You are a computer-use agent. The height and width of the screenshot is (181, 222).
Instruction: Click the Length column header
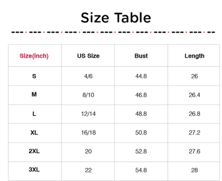[x=195, y=56]
